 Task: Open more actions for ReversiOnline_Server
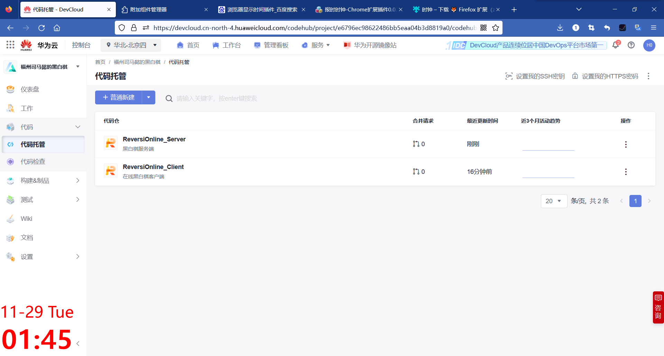[x=626, y=144]
